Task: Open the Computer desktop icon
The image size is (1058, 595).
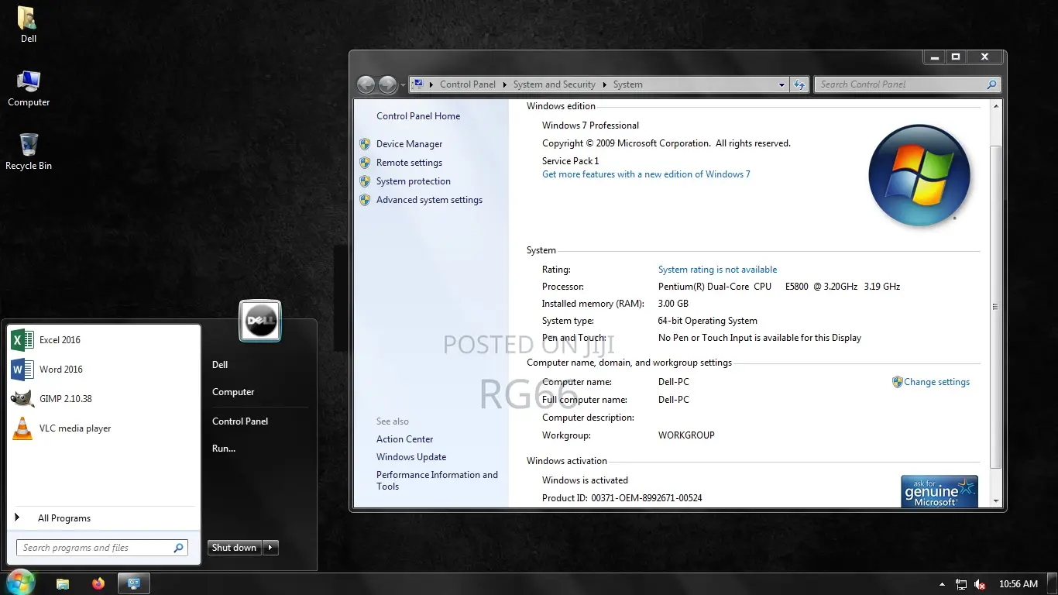Action: point(29,88)
